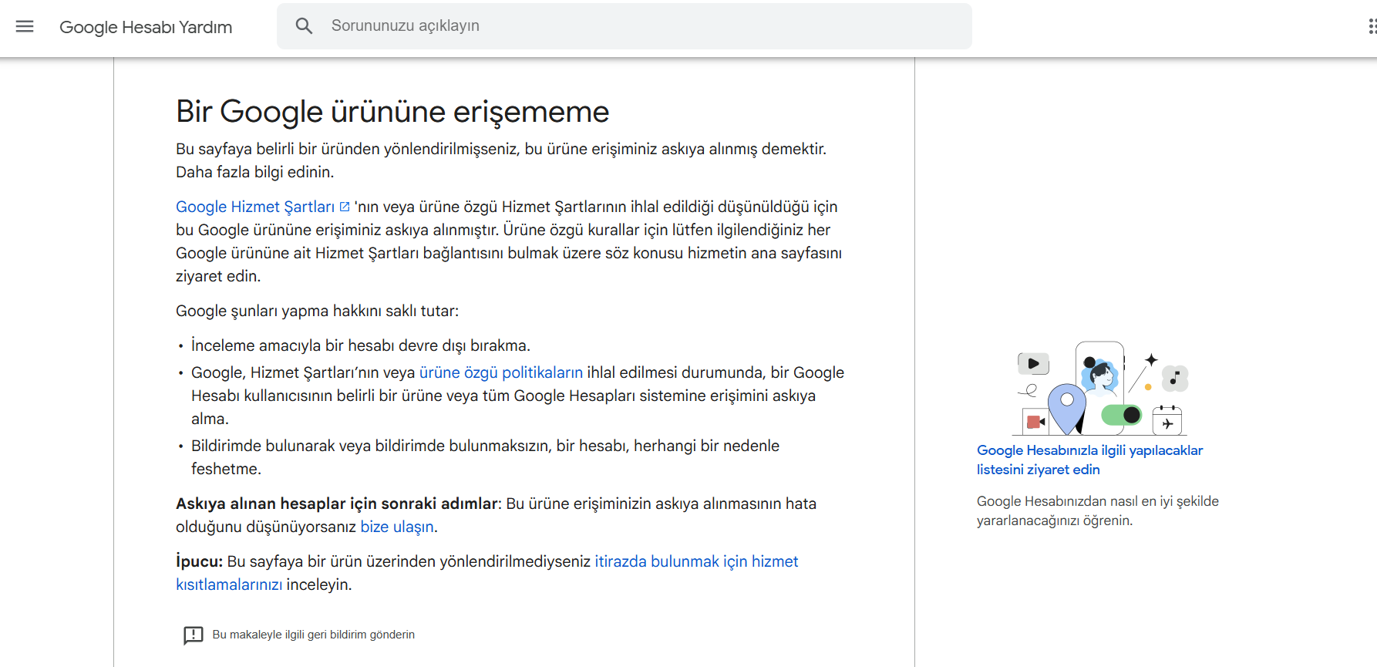Viewport: 1377px width, 667px height.
Task: Follow the 'ürüne özgü politikaların' link
Action: 501,372
